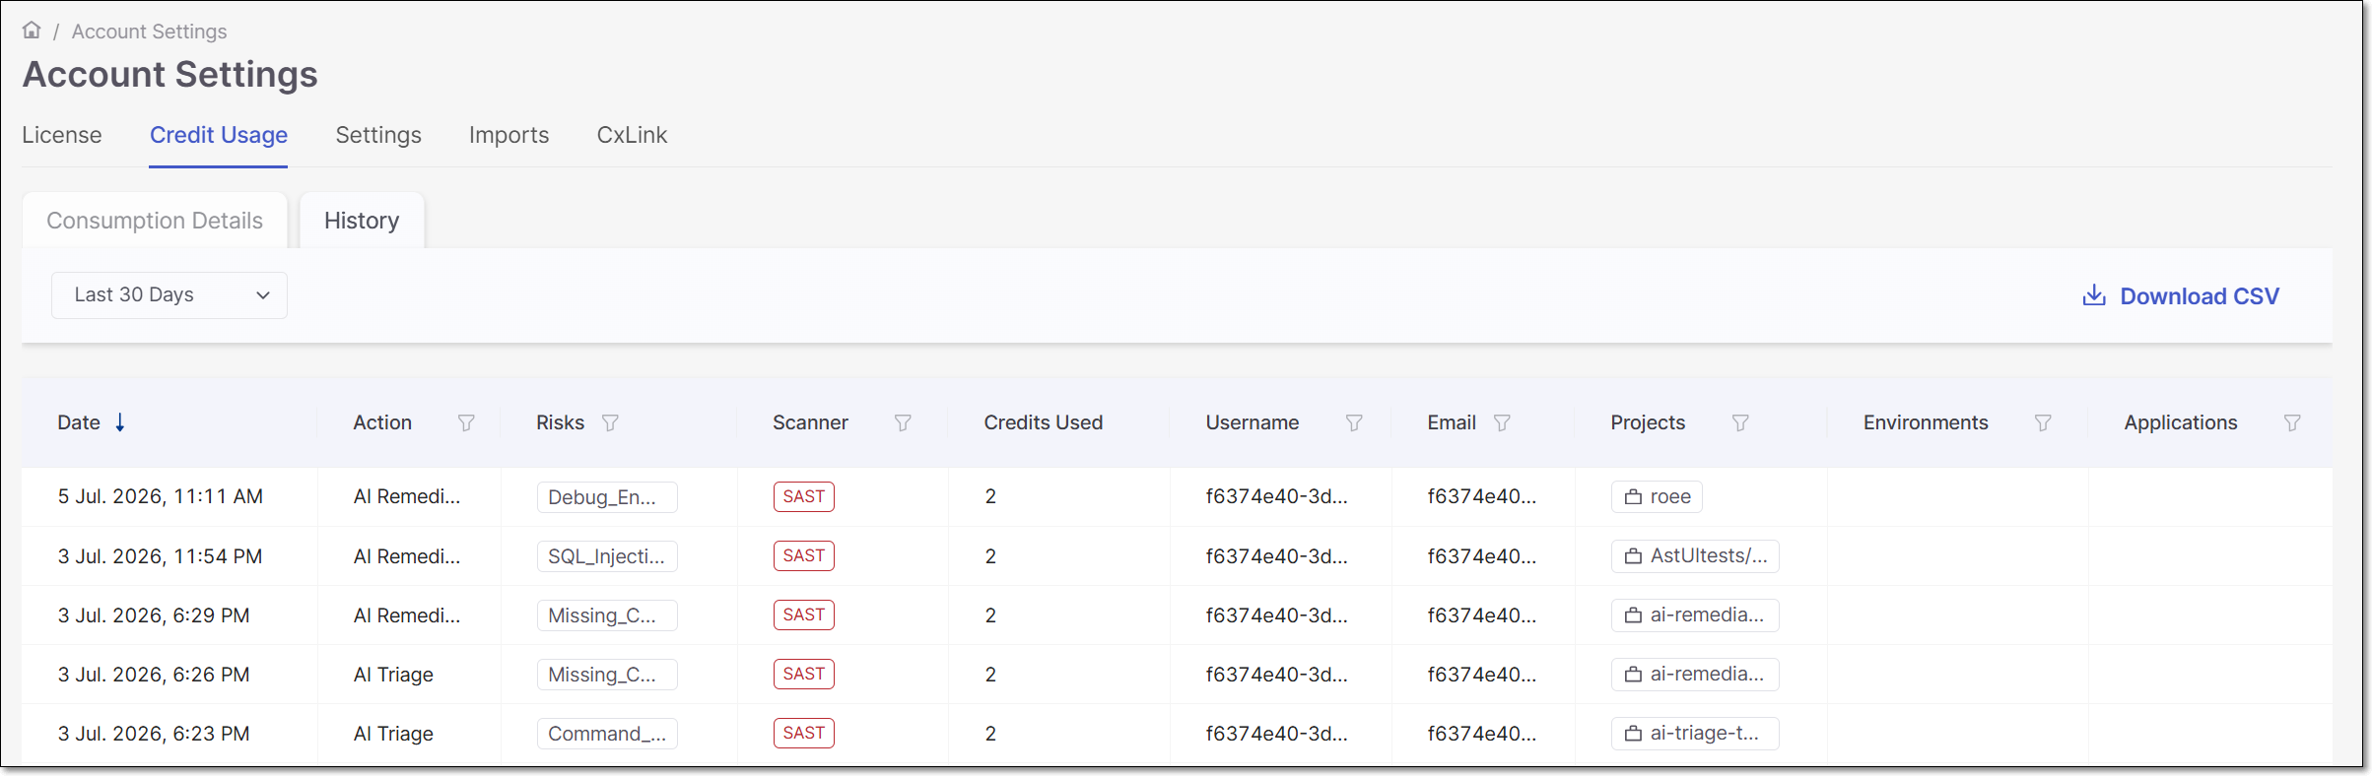This screenshot has height=776, width=2372.
Task: Click the Download CSV link
Action: pyautogui.click(x=2180, y=296)
